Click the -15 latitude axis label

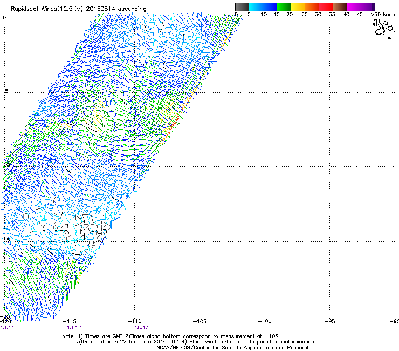tap(5, 240)
